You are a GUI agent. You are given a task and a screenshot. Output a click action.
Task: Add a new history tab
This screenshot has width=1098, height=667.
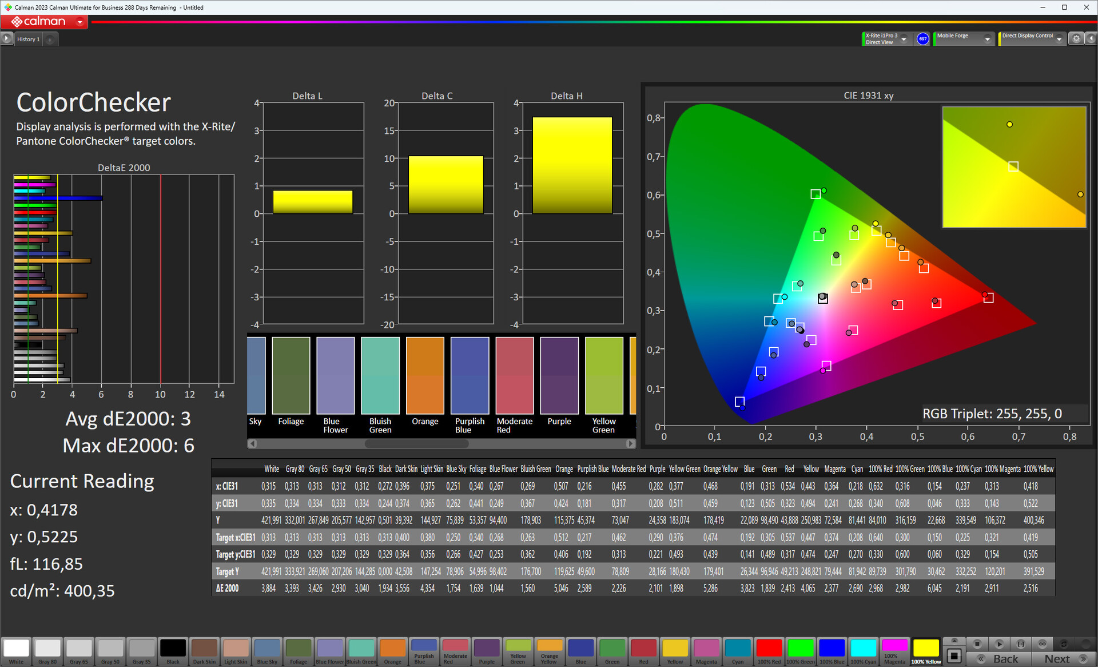[x=50, y=39]
